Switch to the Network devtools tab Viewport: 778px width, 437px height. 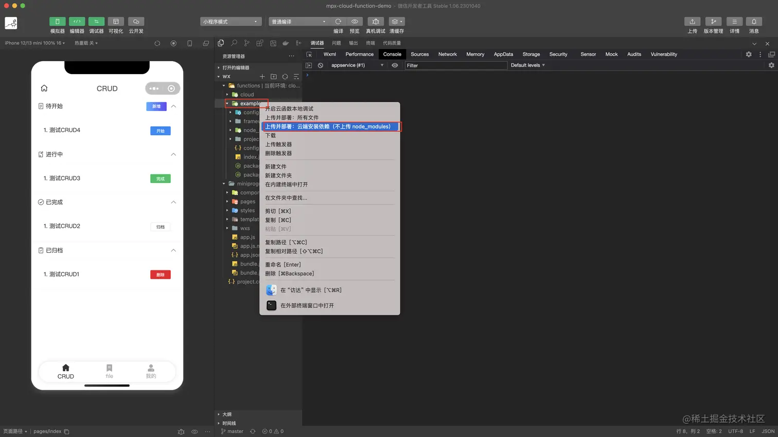(x=448, y=54)
